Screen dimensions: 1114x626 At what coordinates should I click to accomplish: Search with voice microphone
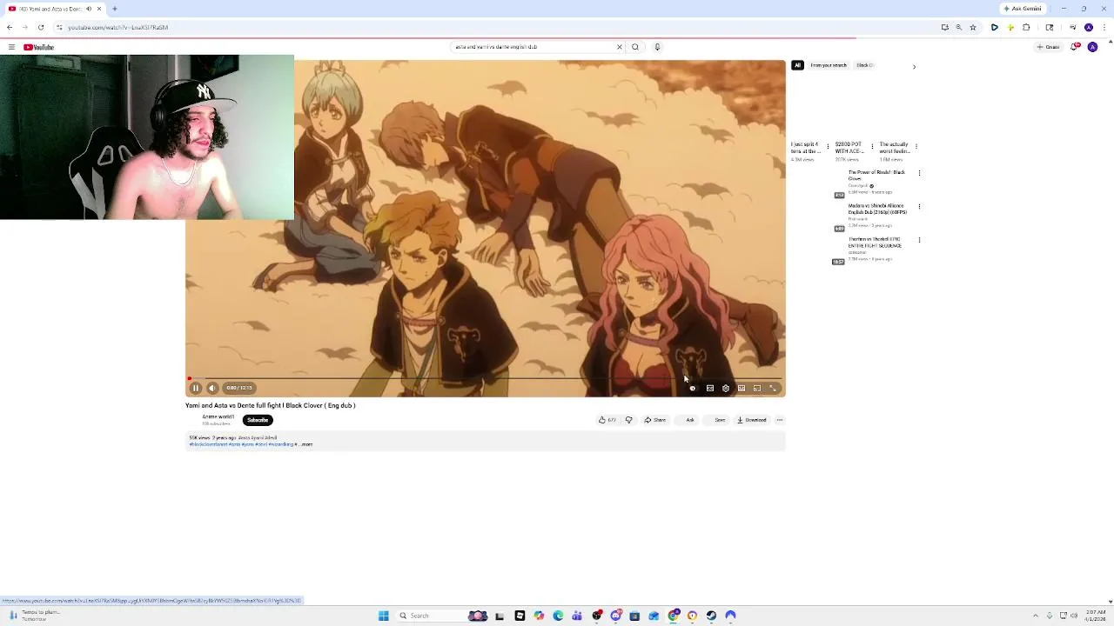coord(657,47)
